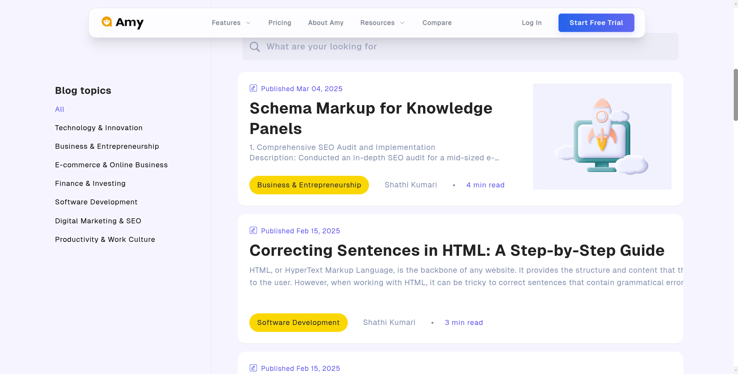738x374 pixels.
Task: Open the Pricing page
Action: pyautogui.click(x=279, y=23)
